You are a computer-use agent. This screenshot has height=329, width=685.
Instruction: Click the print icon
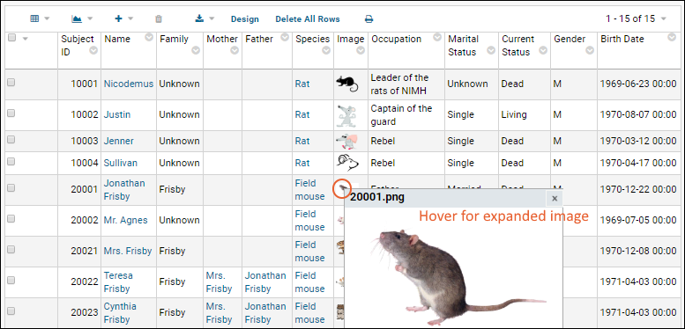click(369, 19)
